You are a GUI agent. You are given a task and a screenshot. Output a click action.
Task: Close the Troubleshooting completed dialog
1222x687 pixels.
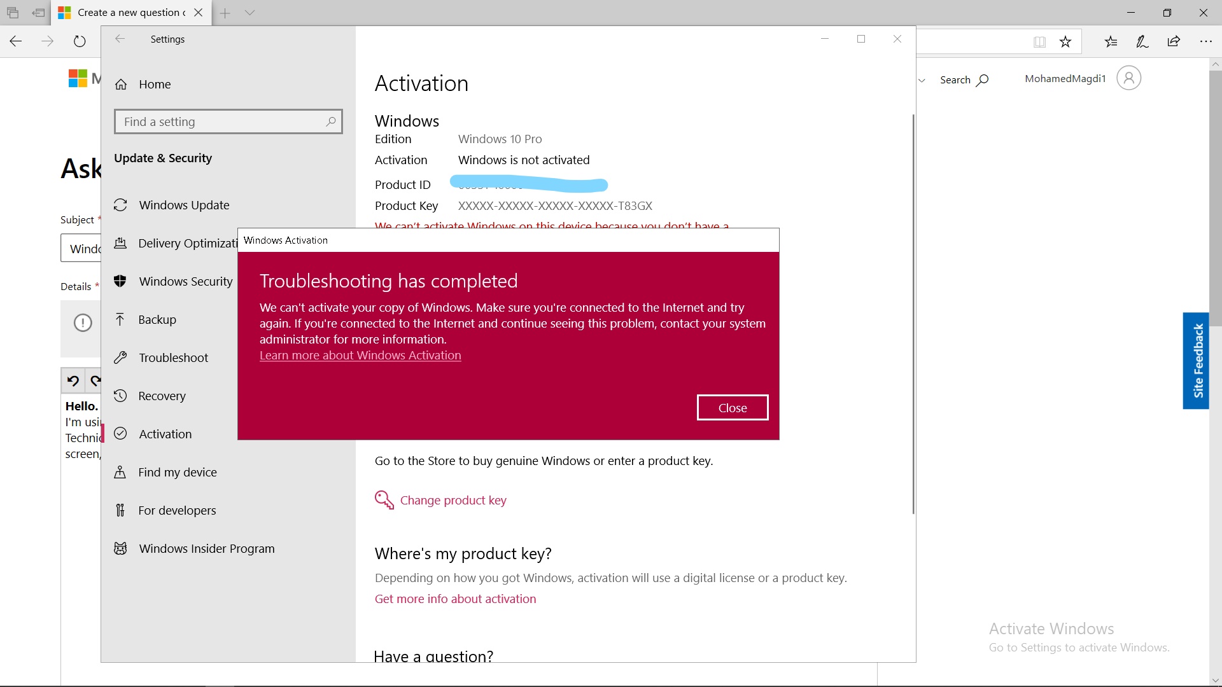pyautogui.click(x=732, y=408)
